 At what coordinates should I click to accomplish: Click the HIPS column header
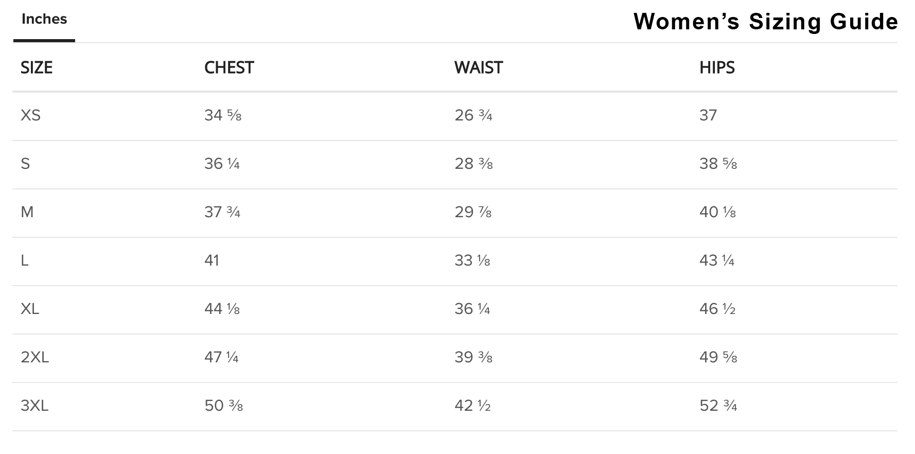coord(717,67)
